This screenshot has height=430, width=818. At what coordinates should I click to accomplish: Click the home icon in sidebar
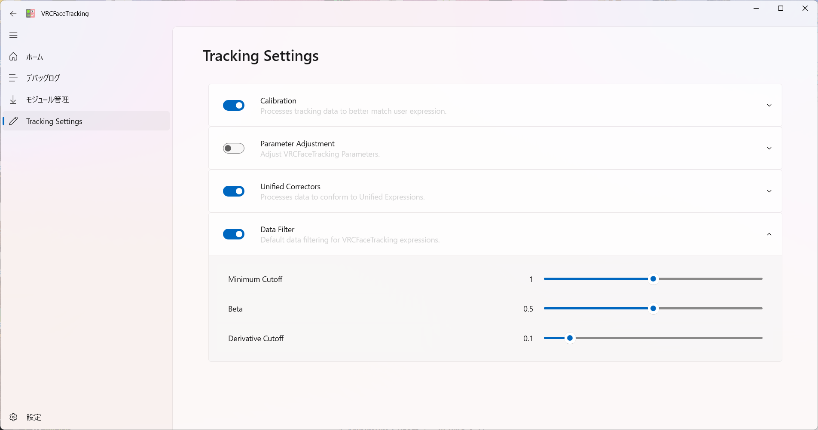pyautogui.click(x=13, y=57)
